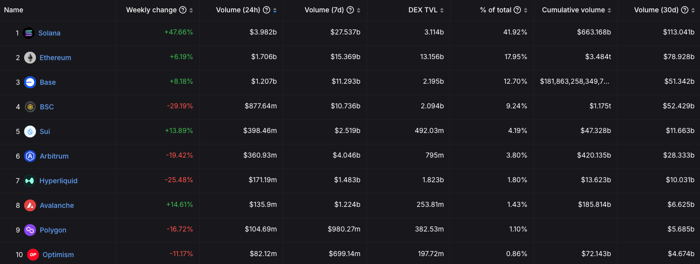The height and width of the screenshot is (264, 700).
Task: Sort by DEX TVL column arrows
Action: (442, 10)
